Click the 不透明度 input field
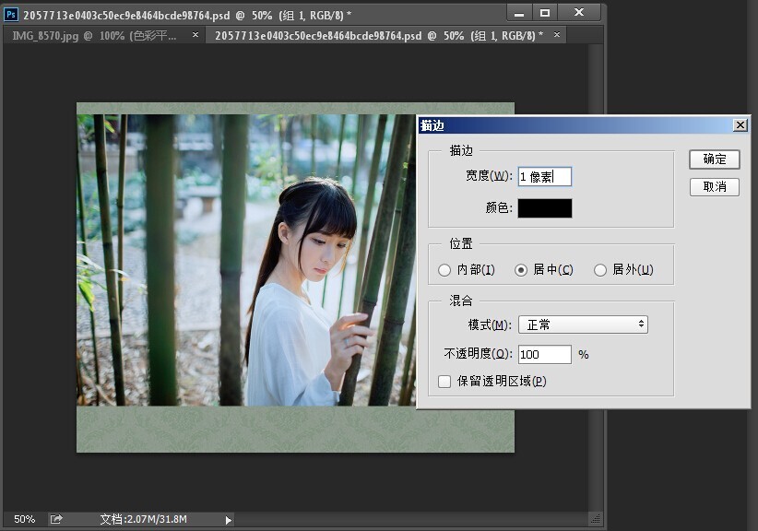The width and height of the screenshot is (758, 531). (544, 354)
